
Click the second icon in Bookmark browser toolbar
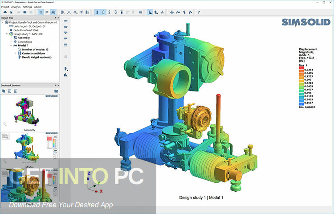click(x=9, y=91)
